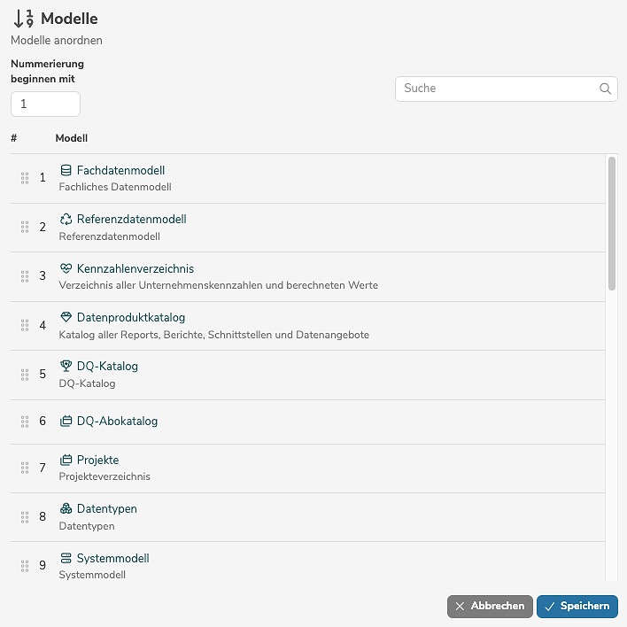Cancel with the Abbrechen button
627x627 pixels.
(x=490, y=606)
